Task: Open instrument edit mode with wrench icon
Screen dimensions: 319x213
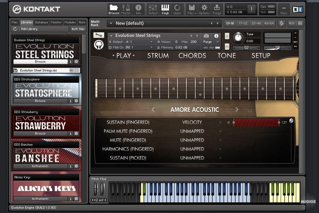Action: [x=99, y=35]
